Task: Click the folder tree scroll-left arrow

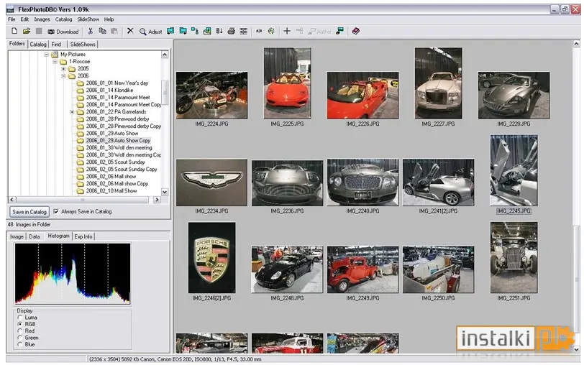Action: click(12, 200)
